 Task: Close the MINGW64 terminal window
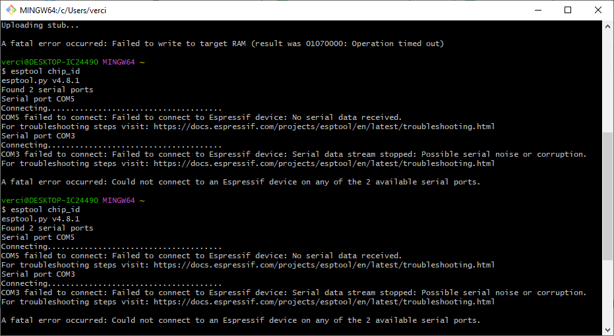598,10
